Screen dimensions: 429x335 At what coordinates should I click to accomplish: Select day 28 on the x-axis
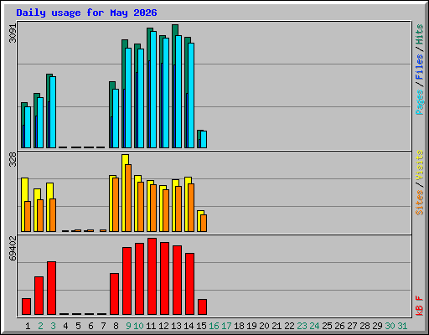pos(364,326)
